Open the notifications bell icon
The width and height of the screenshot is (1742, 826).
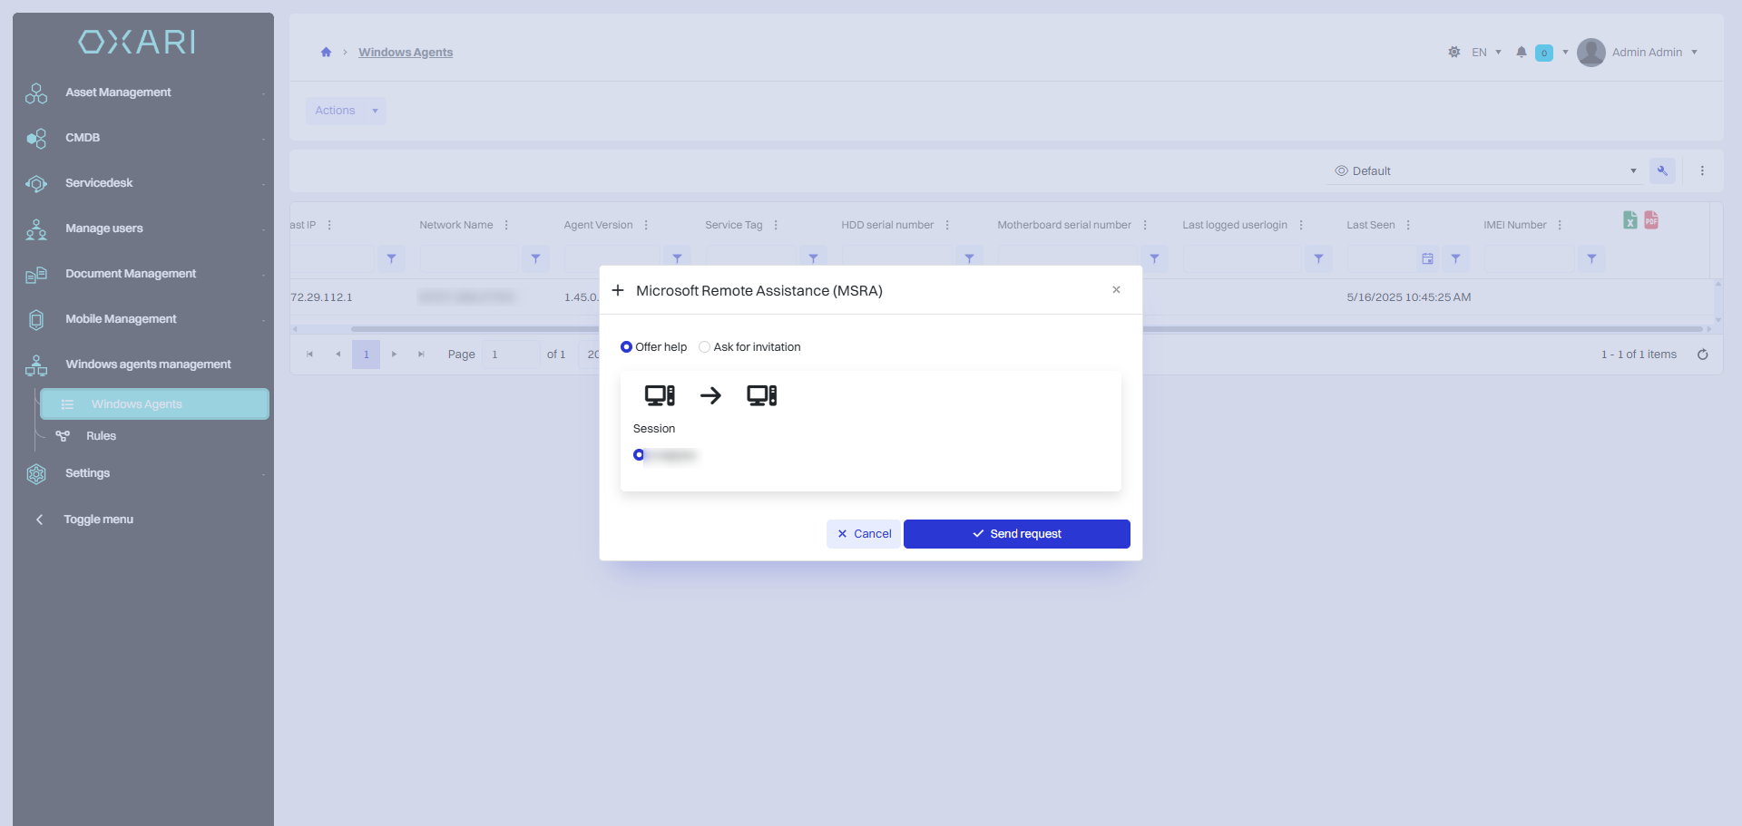click(x=1522, y=53)
